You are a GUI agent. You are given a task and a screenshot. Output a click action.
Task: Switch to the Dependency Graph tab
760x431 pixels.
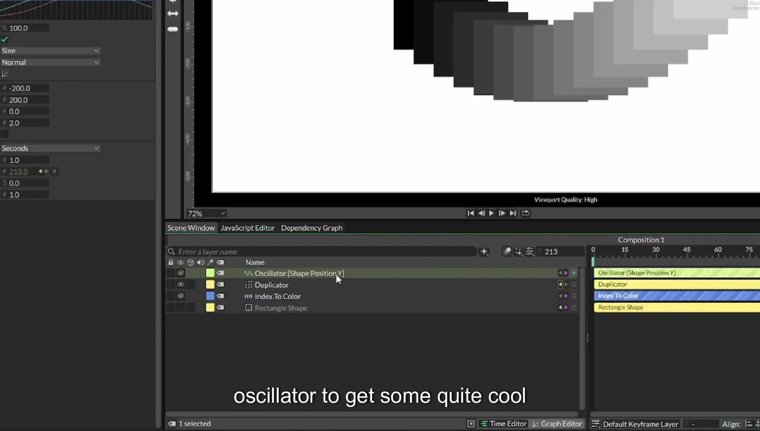click(312, 228)
